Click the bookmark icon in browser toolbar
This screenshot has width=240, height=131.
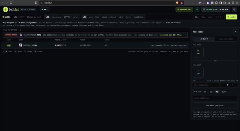pos(36,3)
